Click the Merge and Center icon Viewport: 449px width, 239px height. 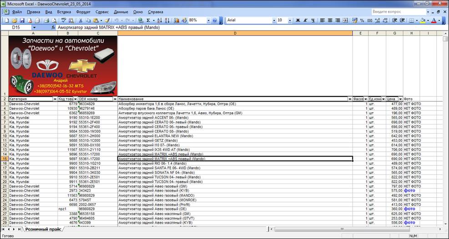[345, 20]
